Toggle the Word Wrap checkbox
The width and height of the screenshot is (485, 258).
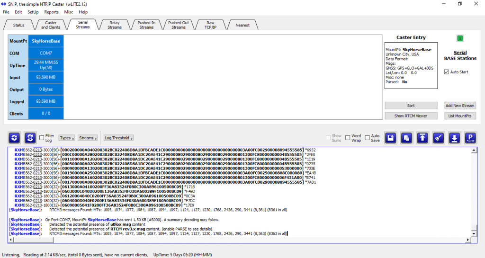click(x=348, y=138)
